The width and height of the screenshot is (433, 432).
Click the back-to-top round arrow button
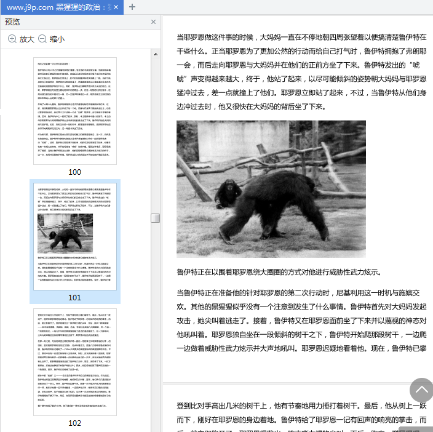point(421,390)
